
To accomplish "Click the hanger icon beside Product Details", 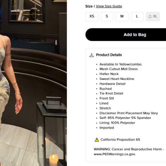I will click(x=92, y=55).
